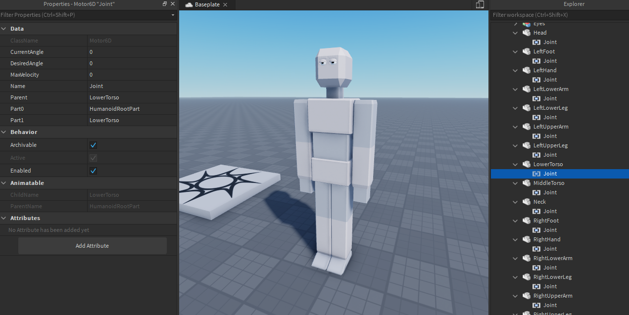
Task: Click the part icon beside Head
Action: 526,33
